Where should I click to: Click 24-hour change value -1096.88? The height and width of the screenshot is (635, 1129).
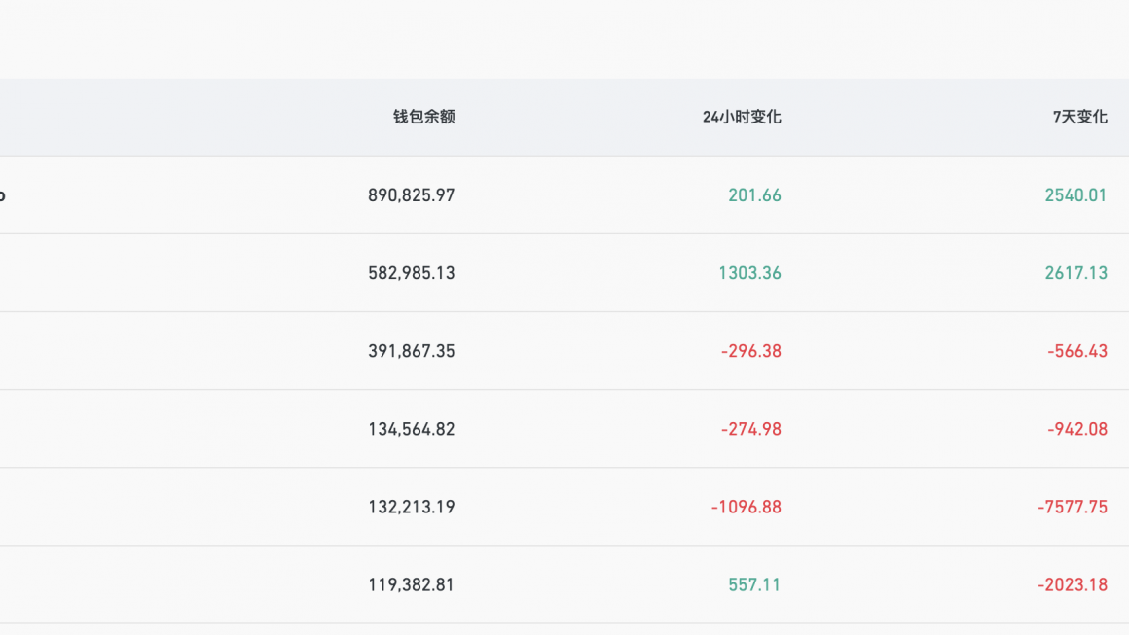click(x=746, y=507)
